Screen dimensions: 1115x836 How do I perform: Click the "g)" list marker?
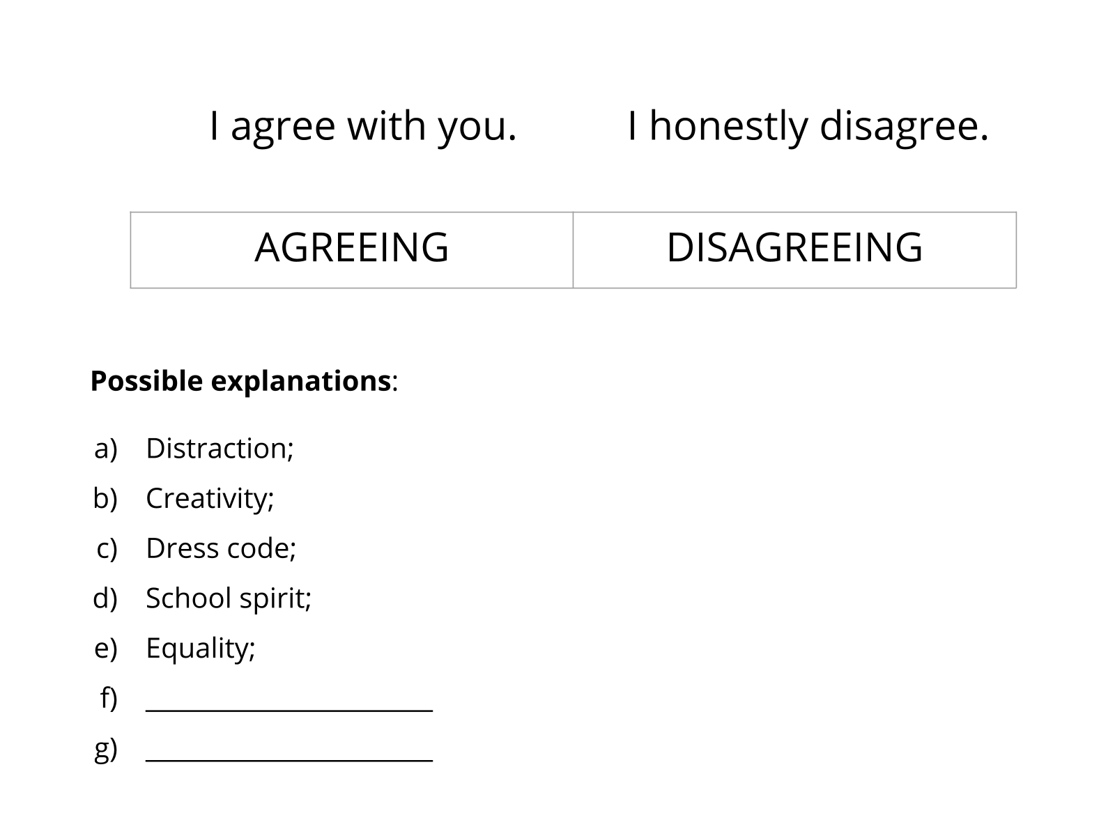(x=106, y=750)
